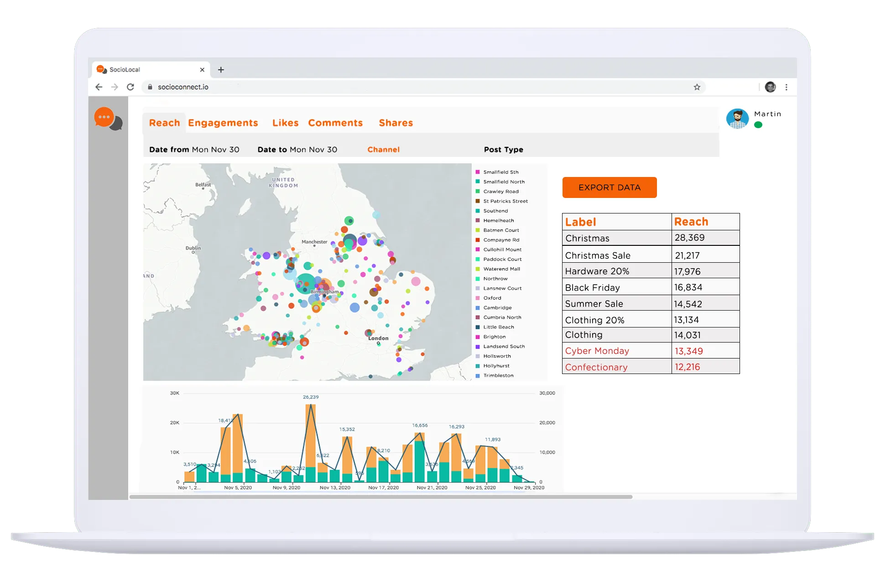Switch to the Engagements tab

[x=223, y=123]
